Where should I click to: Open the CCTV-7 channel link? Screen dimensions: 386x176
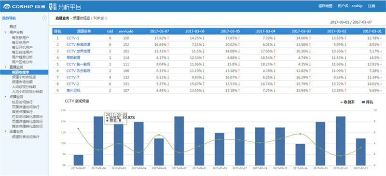click(x=73, y=77)
